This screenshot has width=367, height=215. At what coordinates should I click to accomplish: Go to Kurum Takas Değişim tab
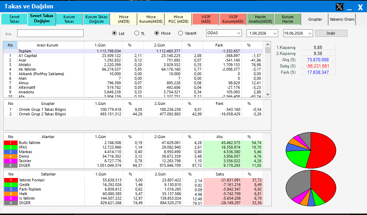(96, 19)
